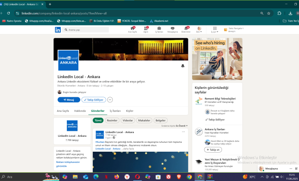
Task: Select the Belgeler filter chip
Action: click(161, 121)
